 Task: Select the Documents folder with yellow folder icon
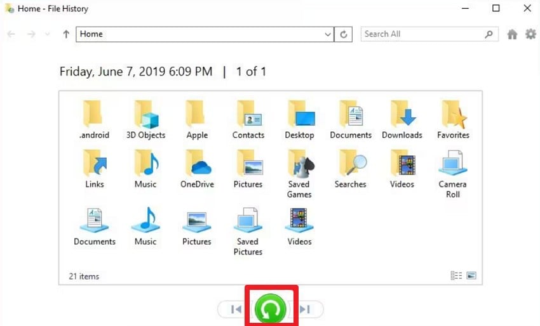[351, 119]
